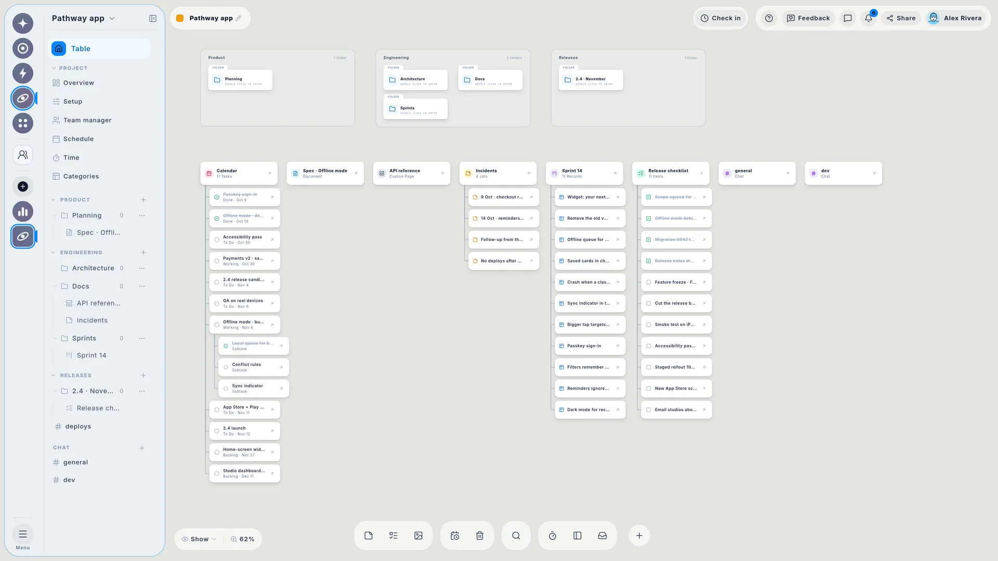Collapse the Docs folder chevron

pyautogui.click(x=55, y=286)
